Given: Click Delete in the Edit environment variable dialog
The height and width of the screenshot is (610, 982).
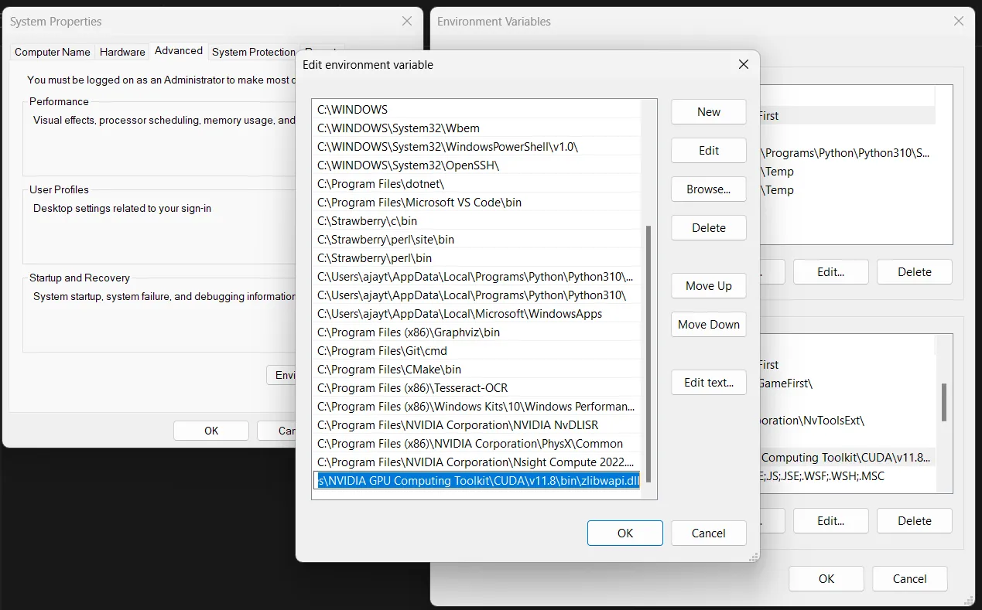Looking at the screenshot, I should (709, 228).
